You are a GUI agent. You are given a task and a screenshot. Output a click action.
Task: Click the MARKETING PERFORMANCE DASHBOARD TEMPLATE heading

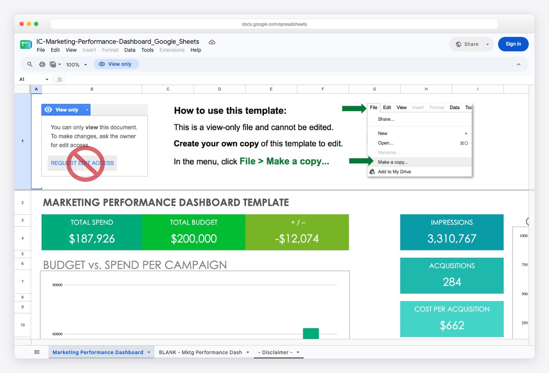coord(166,202)
